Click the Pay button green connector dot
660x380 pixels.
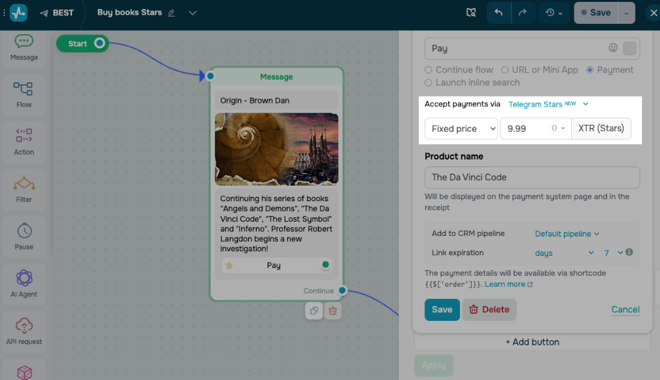pos(325,265)
